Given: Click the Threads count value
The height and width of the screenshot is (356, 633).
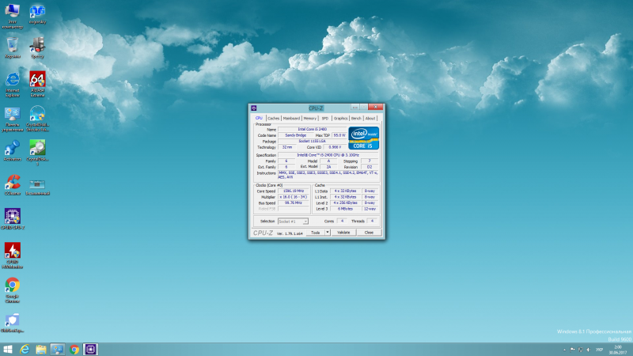Looking at the screenshot, I should tap(372, 222).
